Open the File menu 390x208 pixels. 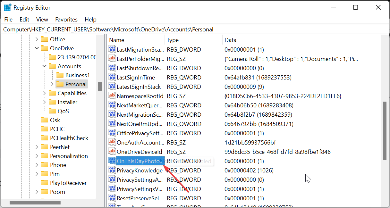point(8,20)
